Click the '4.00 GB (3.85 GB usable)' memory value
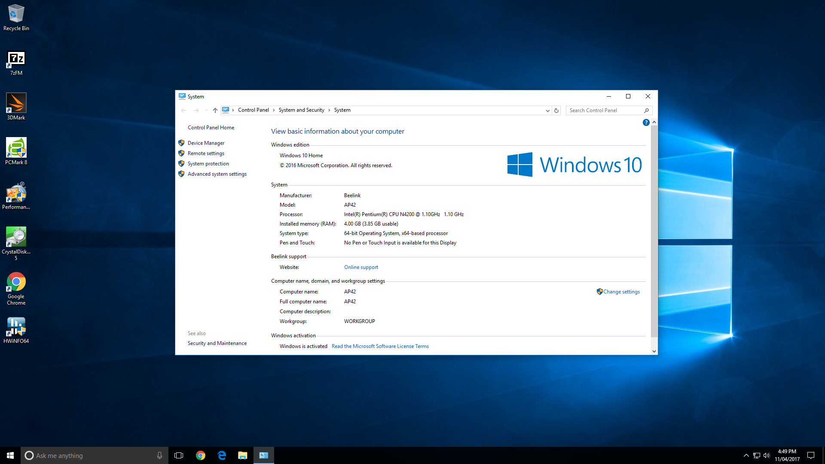Viewport: 825px width, 464px height. click(371, 224)
